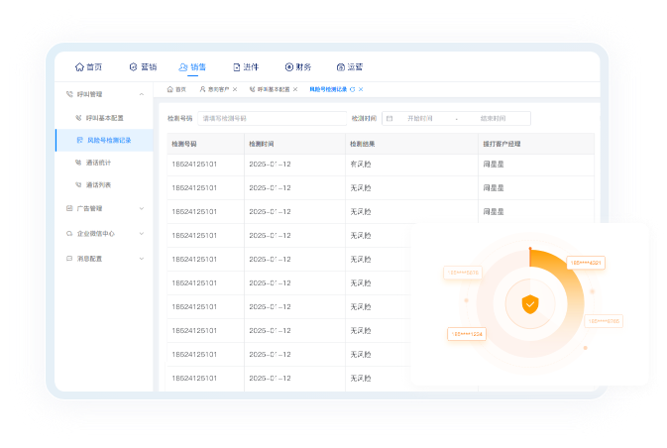Select 呼叫基本配置 in the sidebar menu
The height and width of the screenshot is (448, 667).
pyautogui.click(x=104, y=118)
